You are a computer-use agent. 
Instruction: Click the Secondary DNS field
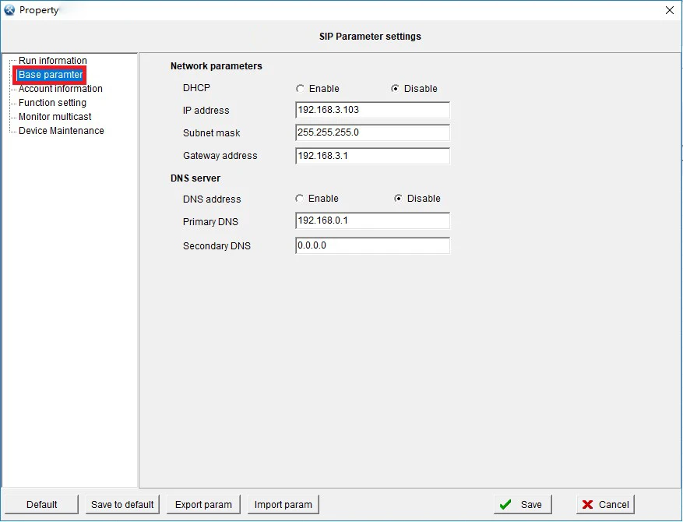click(x=372, y=245)
